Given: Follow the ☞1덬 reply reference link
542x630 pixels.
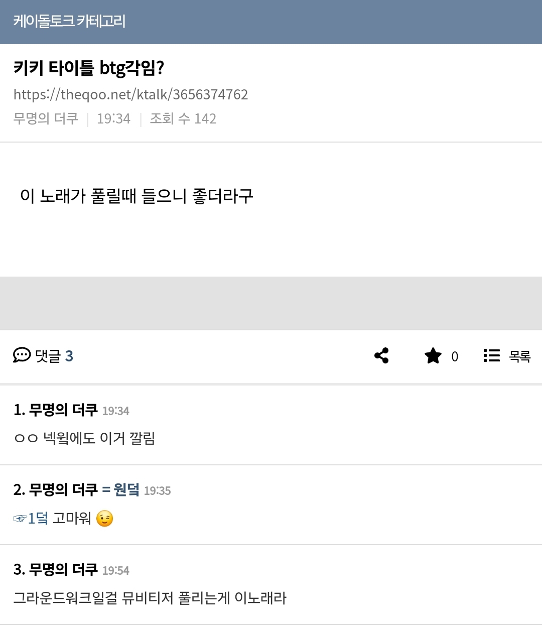Looking at the screenshot, I should pyautogui.click(x=31, y=518).
